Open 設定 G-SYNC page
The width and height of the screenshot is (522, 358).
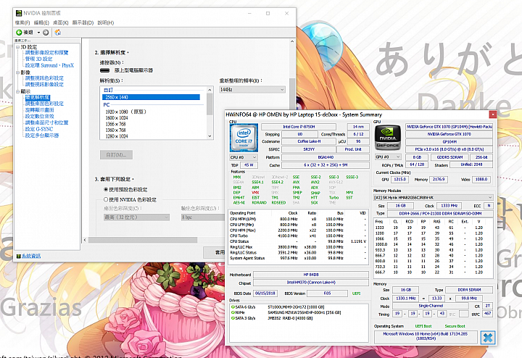[39, 129]
